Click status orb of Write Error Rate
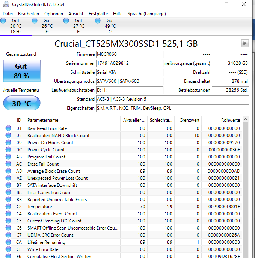 coord(8,249)
